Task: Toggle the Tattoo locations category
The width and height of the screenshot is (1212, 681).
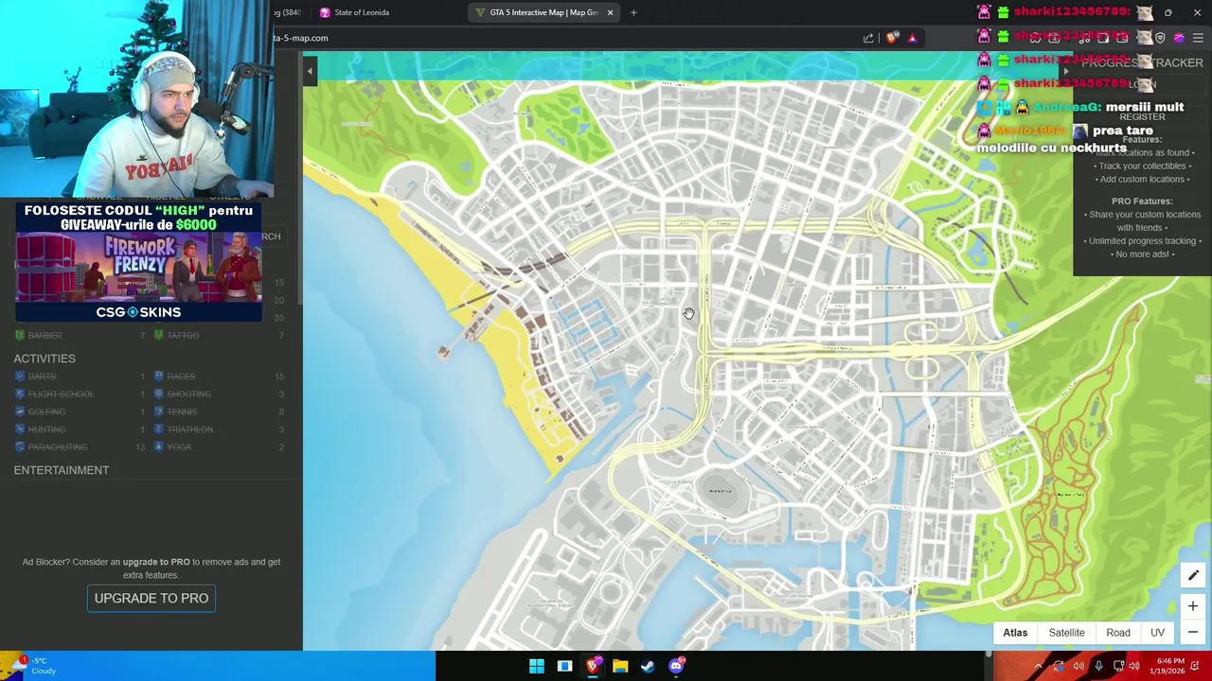Action: click(220, 335)
